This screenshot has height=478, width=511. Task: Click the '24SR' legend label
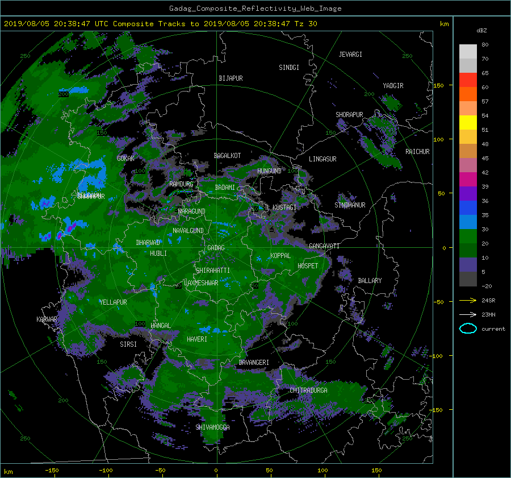coord(488,300)
